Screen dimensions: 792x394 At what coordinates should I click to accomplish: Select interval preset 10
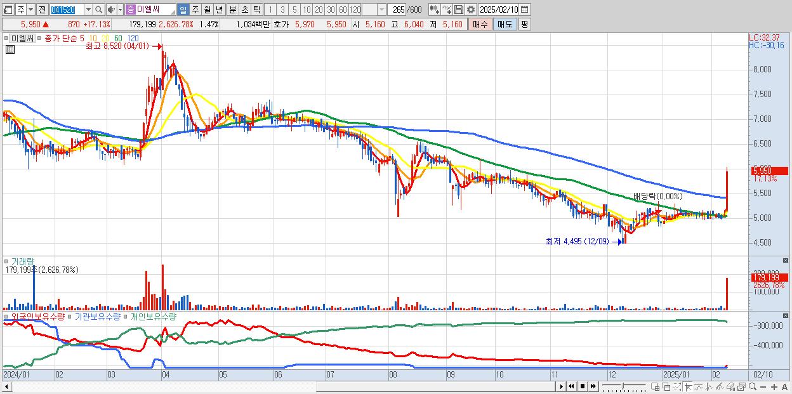tap(307, 10)
